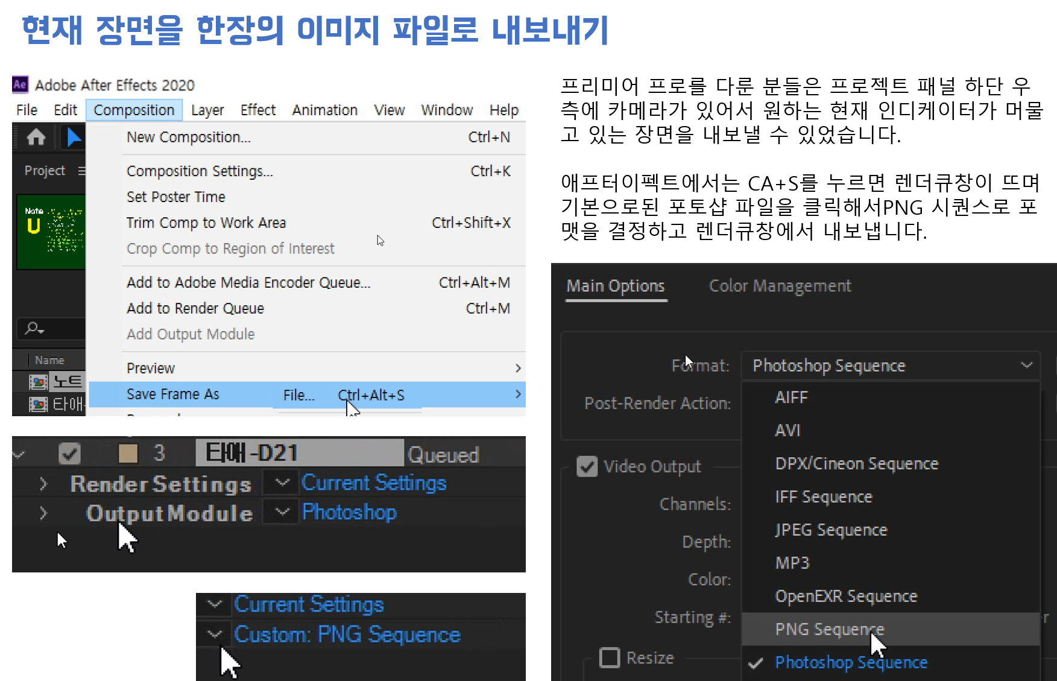The height and width of the screenshot is (681, 1057).
Task: Click Custom: PNG Sequence link
Action: coord(347,635)
